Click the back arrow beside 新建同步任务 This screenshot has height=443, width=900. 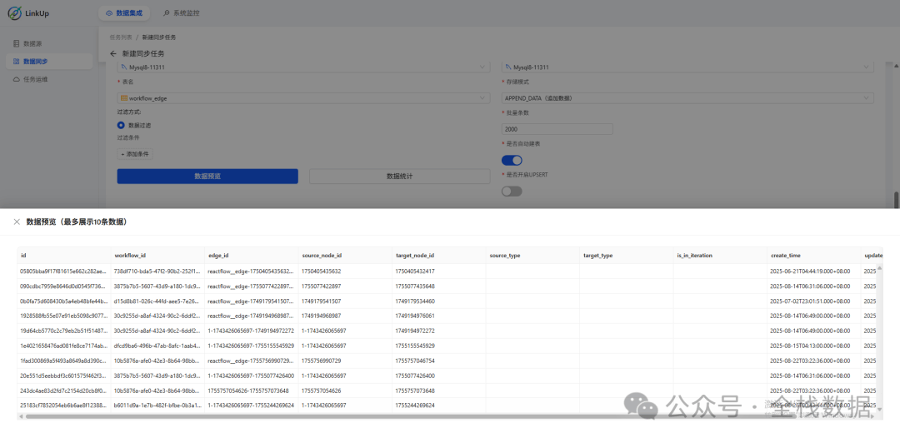click(113, 53)
